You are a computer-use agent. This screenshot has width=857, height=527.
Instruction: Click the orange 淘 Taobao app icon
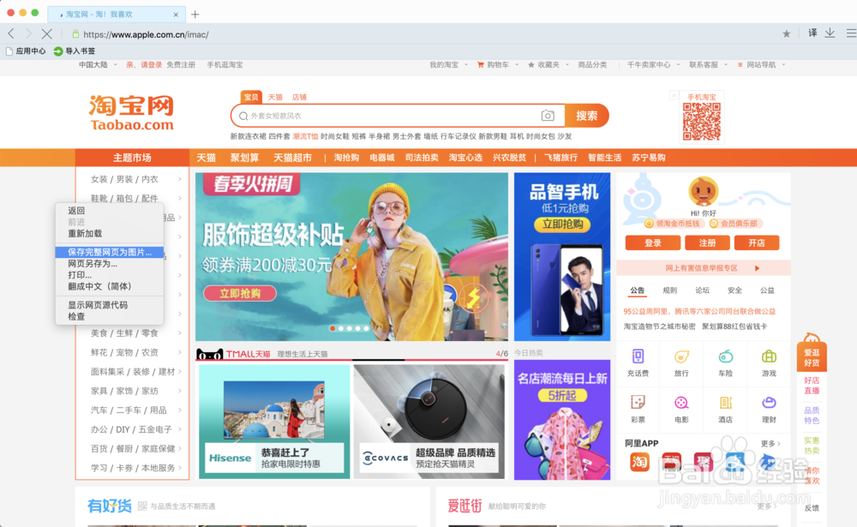click(x=639, y=462)
